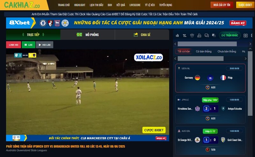Click the 8Xbet logo in banner

point(19,22)
